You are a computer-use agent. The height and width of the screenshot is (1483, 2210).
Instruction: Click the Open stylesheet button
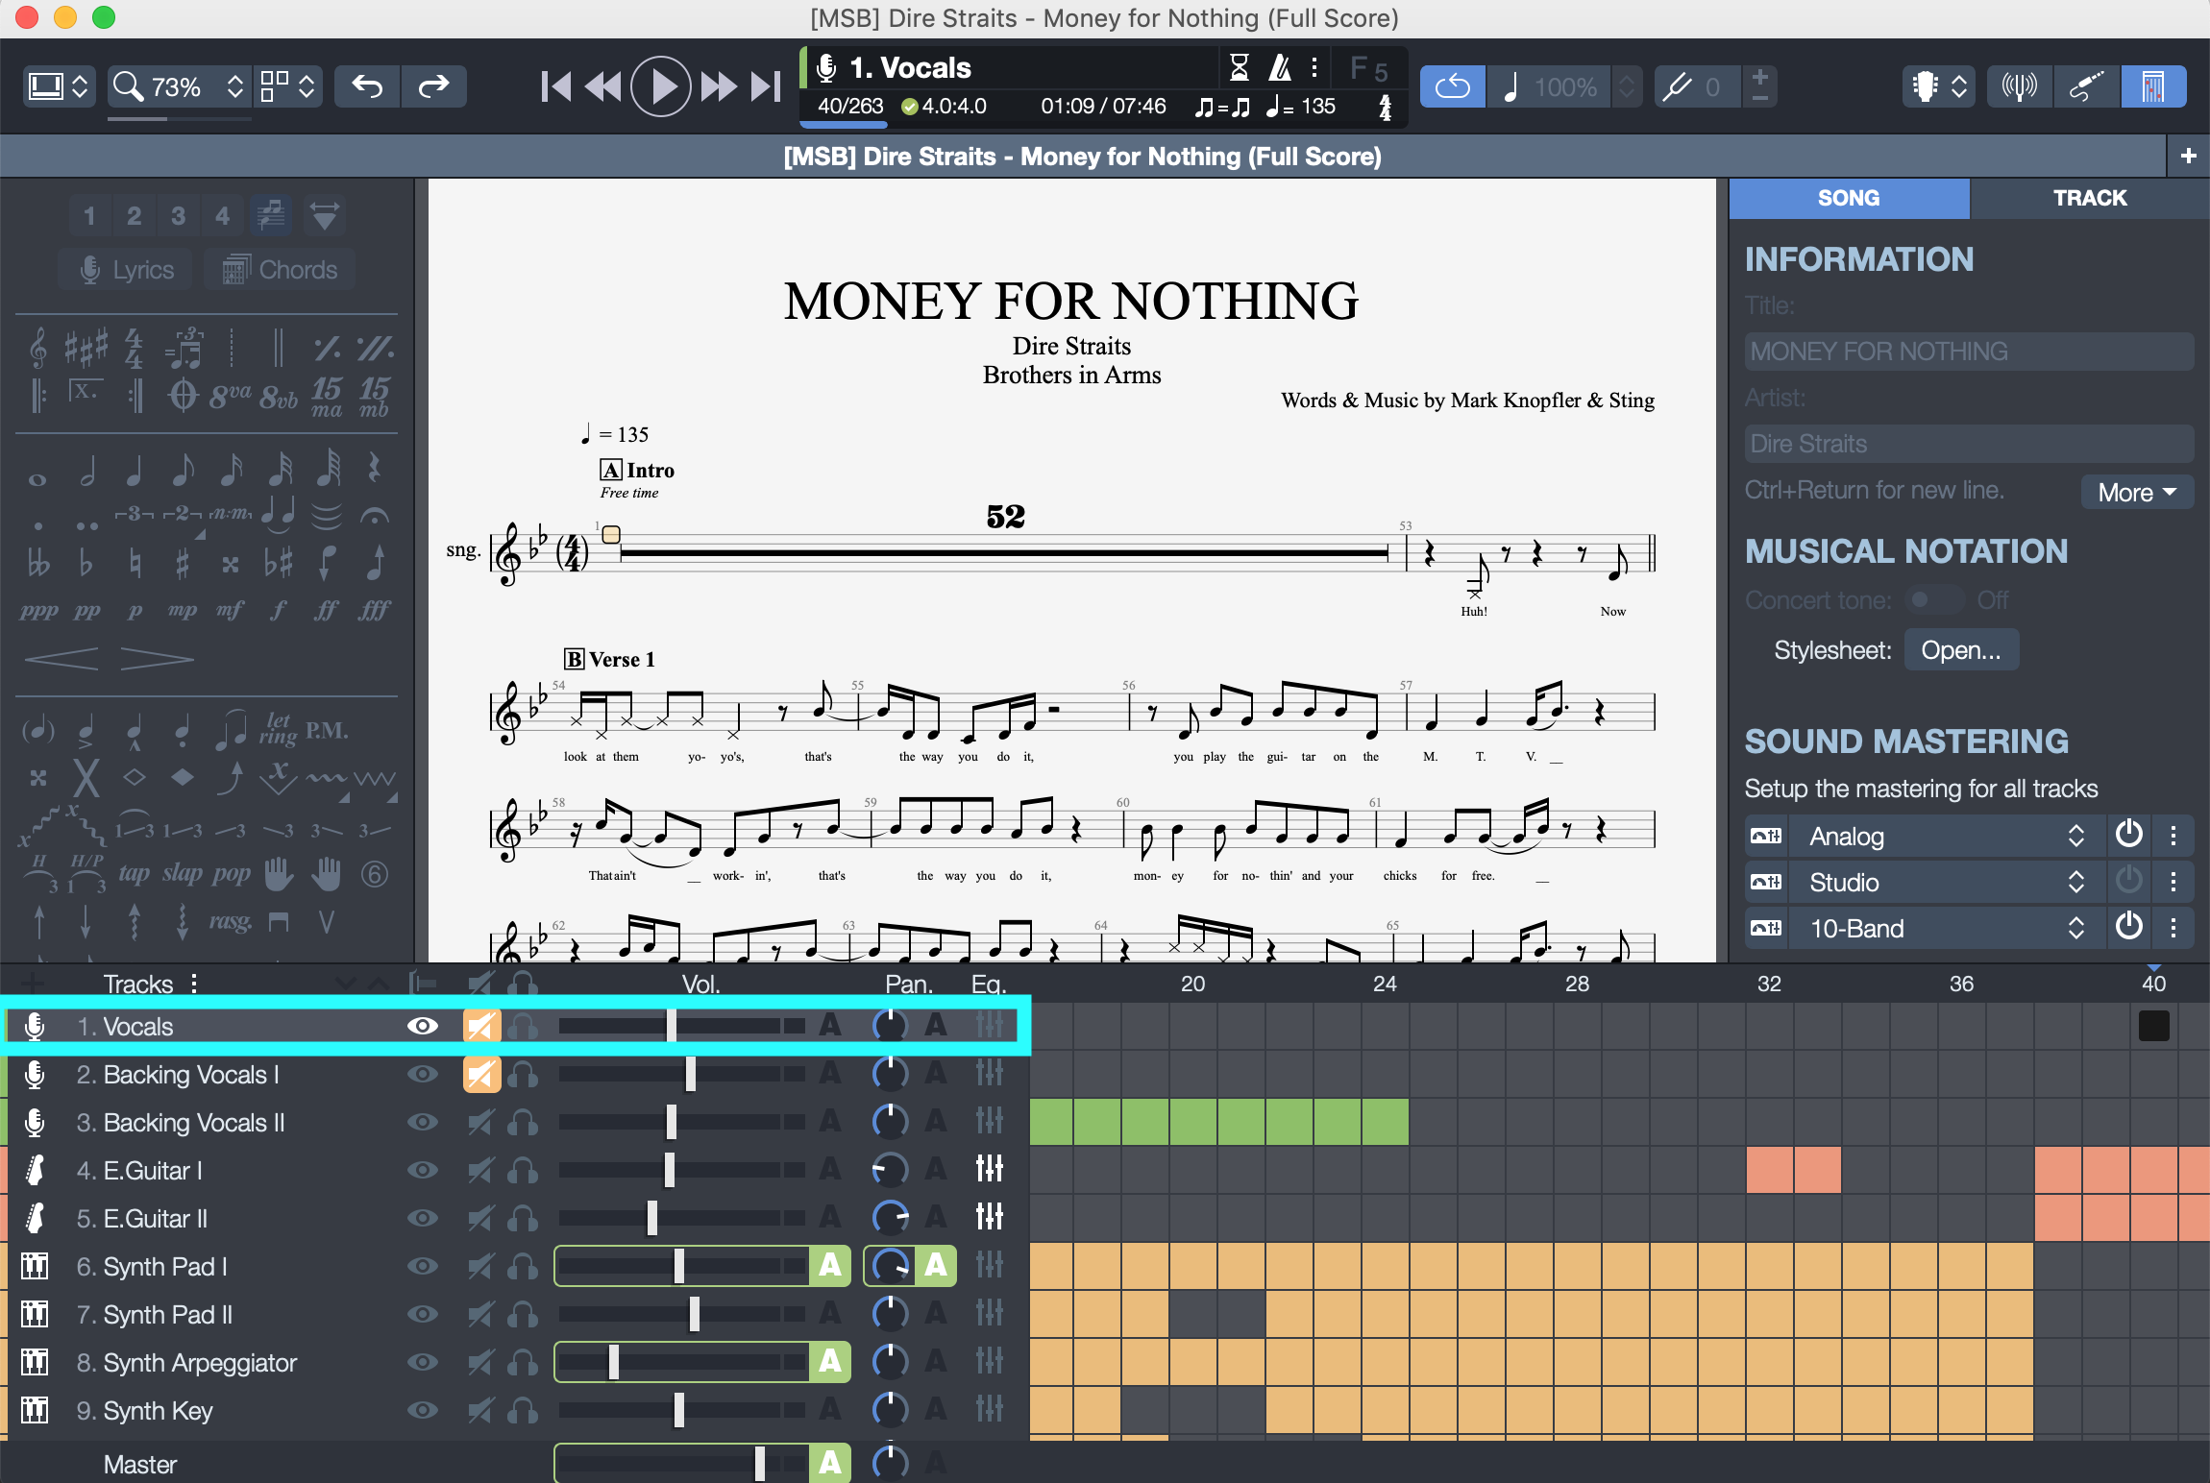click(x=1958, y=650)
